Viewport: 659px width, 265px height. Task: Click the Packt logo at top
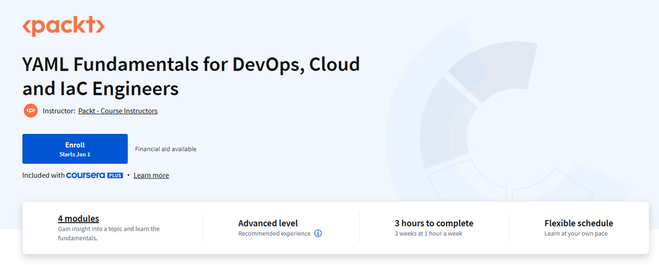[x=63, y=26]
